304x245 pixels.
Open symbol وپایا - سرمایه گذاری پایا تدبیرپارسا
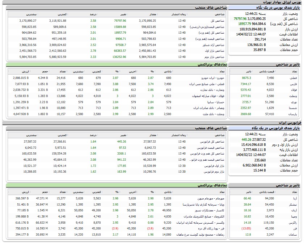[203, 205]
